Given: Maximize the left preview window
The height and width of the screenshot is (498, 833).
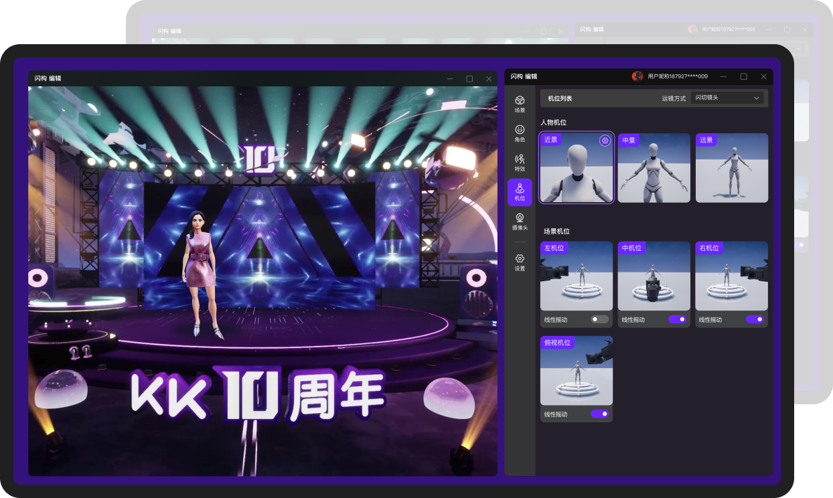Looking at the screenshot, I should click(x=469, y=78).
